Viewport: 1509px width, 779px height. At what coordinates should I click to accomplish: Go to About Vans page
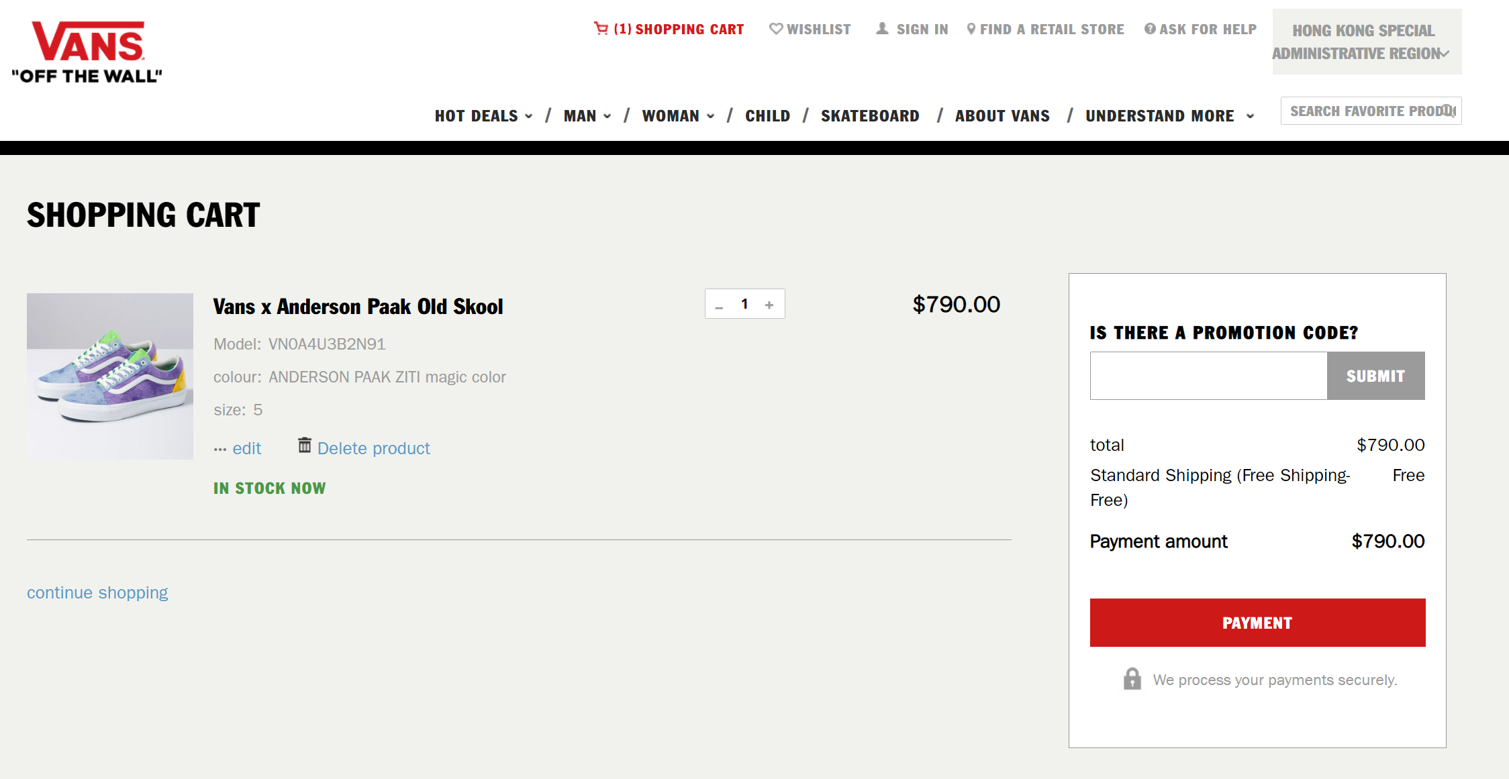click(1002, 116)
